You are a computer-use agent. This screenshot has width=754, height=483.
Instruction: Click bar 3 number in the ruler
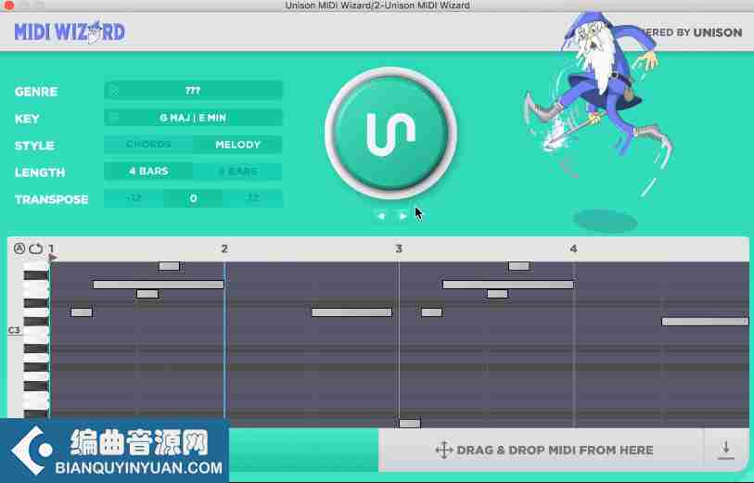pyautogui.click(x=399, y=248)
